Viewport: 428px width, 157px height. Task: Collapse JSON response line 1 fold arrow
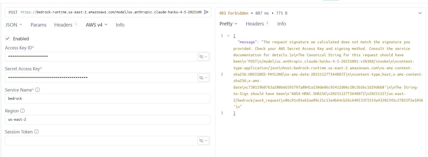click(228, 36)
